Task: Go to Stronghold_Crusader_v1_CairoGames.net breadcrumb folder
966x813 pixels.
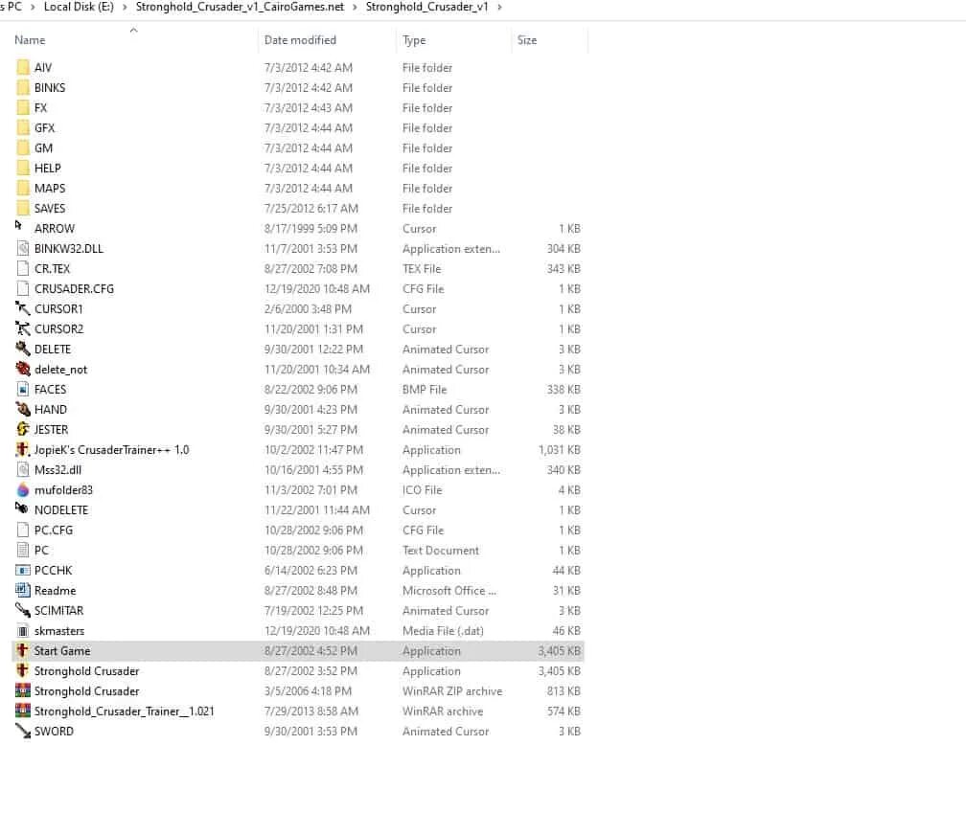Action: click(x=240, y=7)
